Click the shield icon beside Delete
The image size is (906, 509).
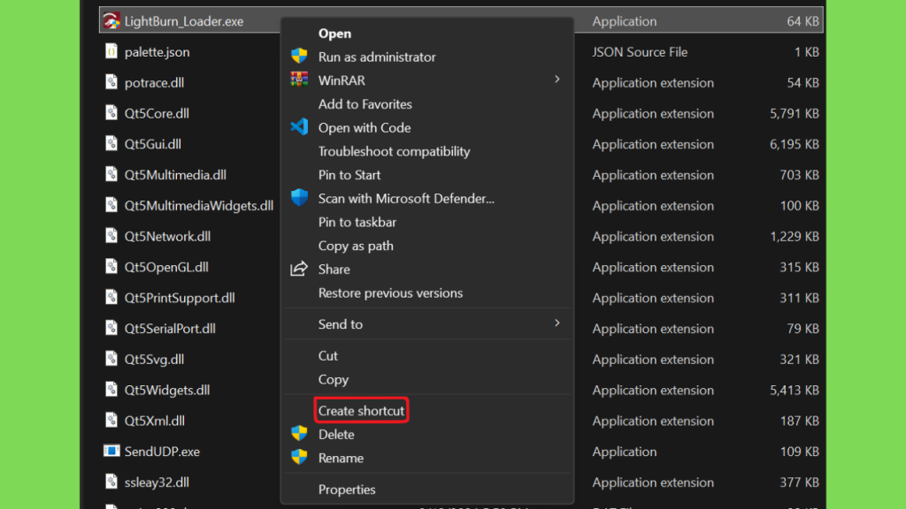[x=299, y=434]
